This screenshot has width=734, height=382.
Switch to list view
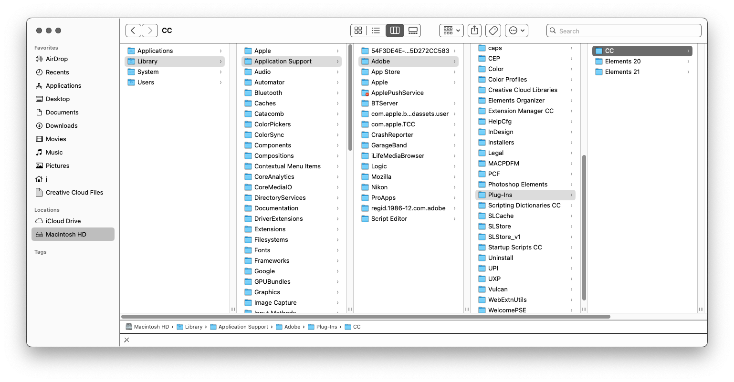[376, 31]
